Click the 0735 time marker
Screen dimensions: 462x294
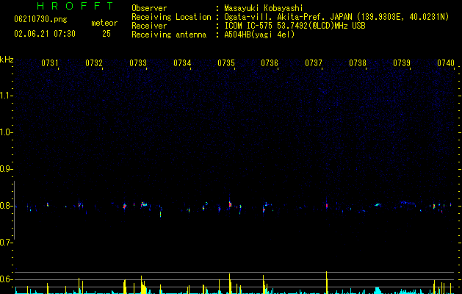[226, 63]
